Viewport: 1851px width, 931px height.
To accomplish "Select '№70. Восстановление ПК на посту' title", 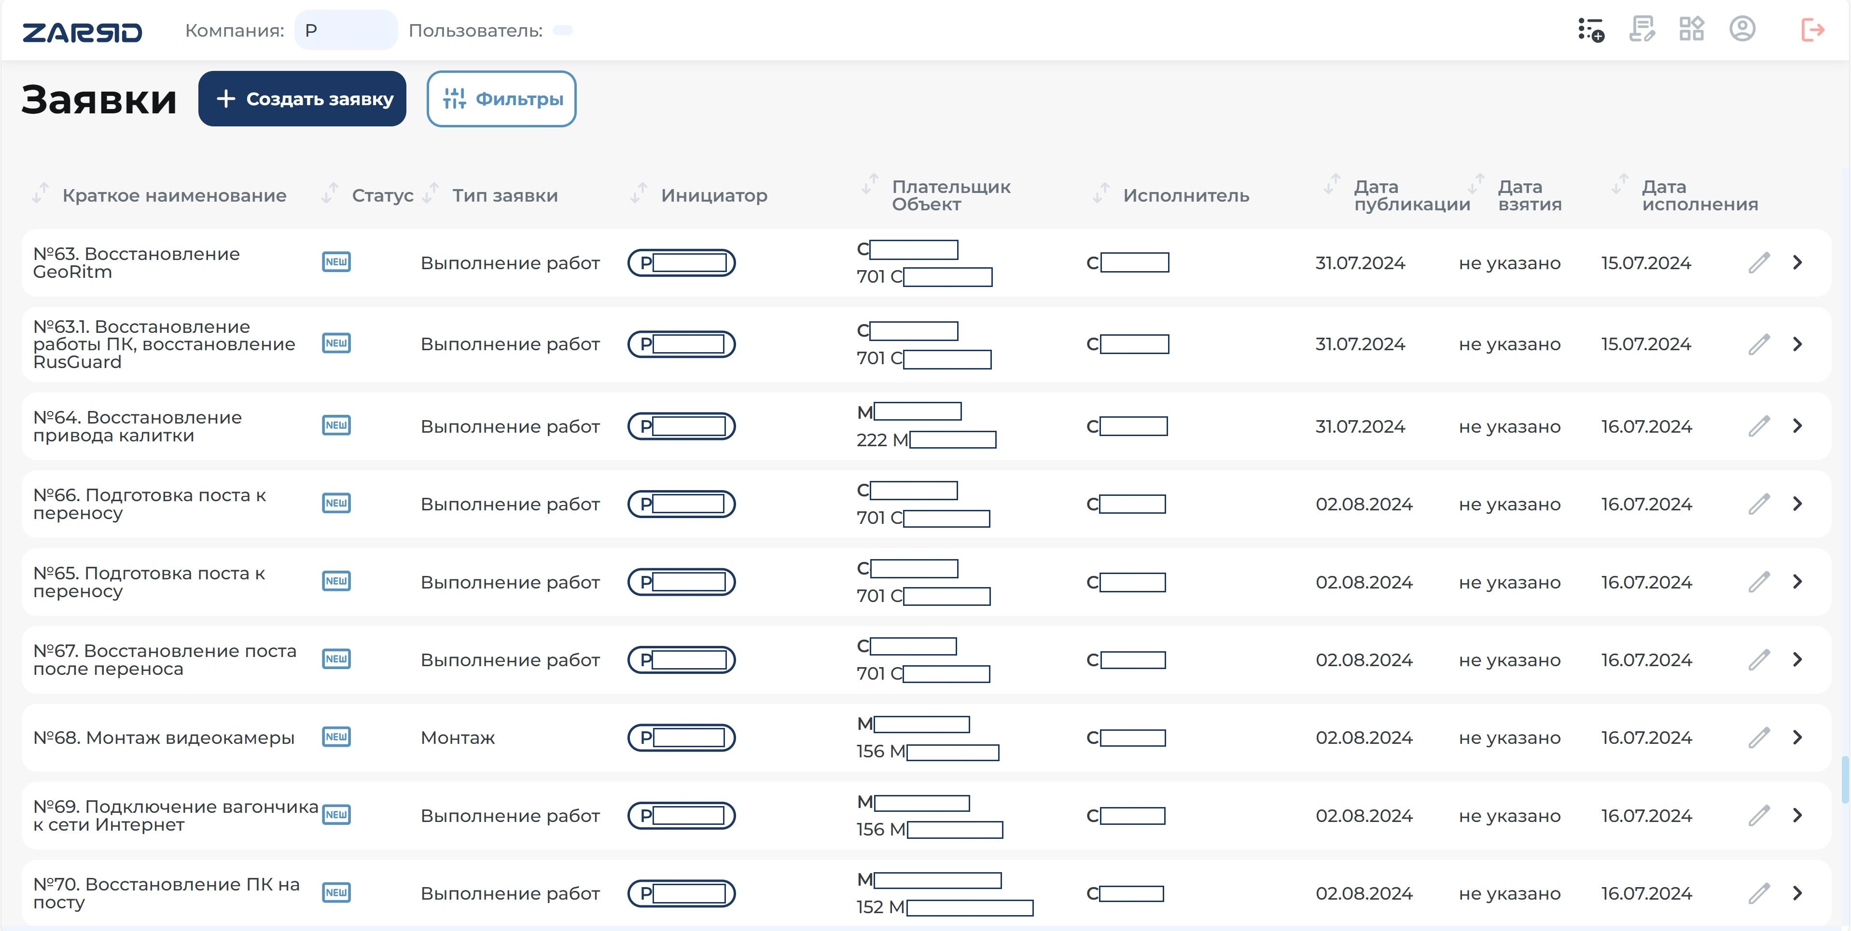I will 166,894.
